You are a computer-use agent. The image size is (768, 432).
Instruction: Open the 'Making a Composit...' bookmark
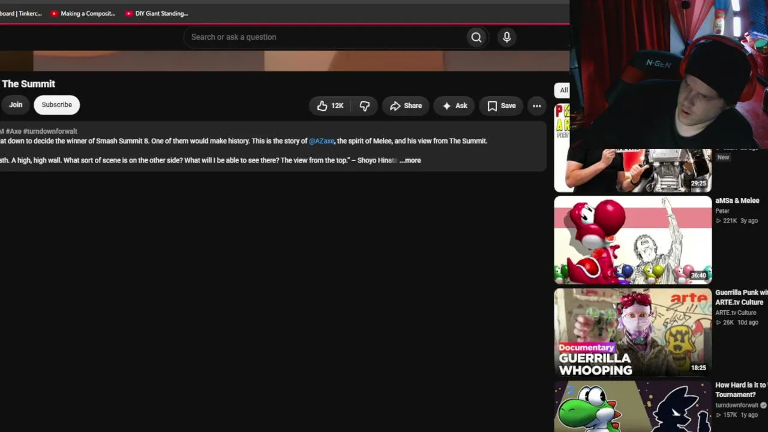point(83,13)
